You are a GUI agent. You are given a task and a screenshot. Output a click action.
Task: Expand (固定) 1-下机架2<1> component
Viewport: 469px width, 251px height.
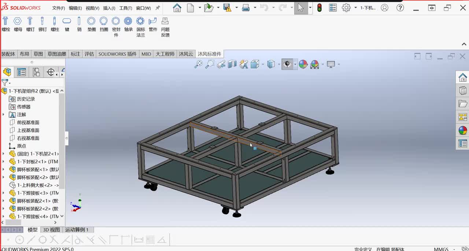(x=3, y=154)
